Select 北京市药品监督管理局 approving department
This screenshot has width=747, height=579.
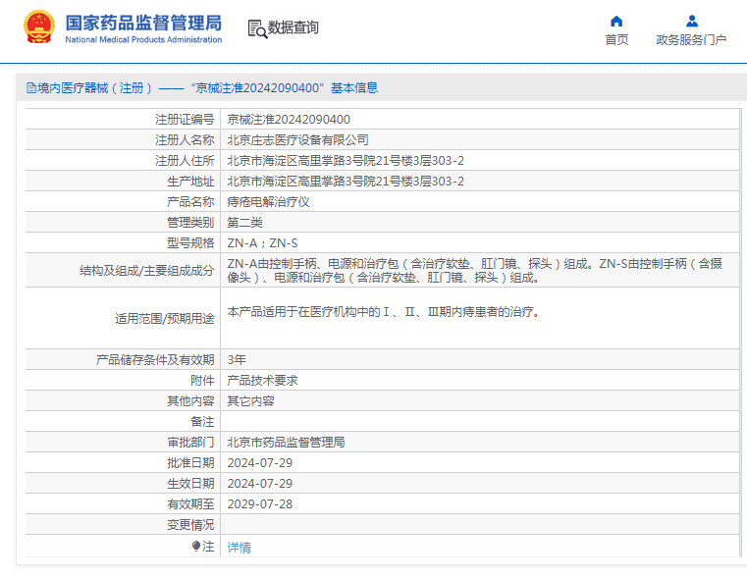(286, 442)
